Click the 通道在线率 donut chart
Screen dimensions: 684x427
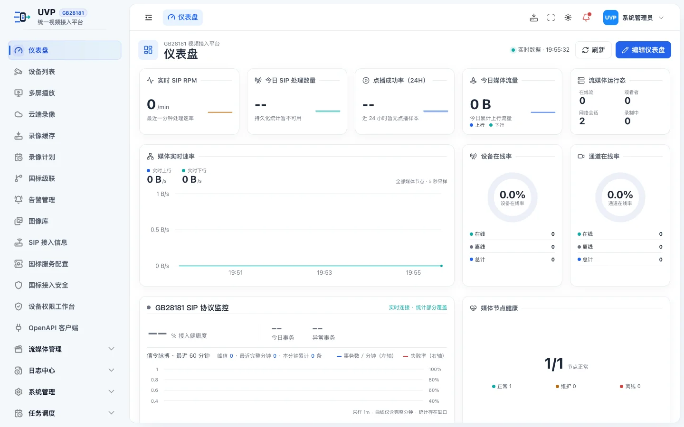[620, 197]
